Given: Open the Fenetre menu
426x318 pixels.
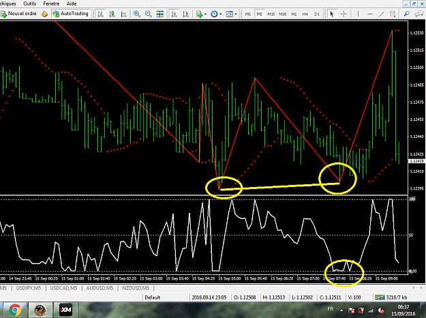Looking at the screenshot, I should (51, 3).
